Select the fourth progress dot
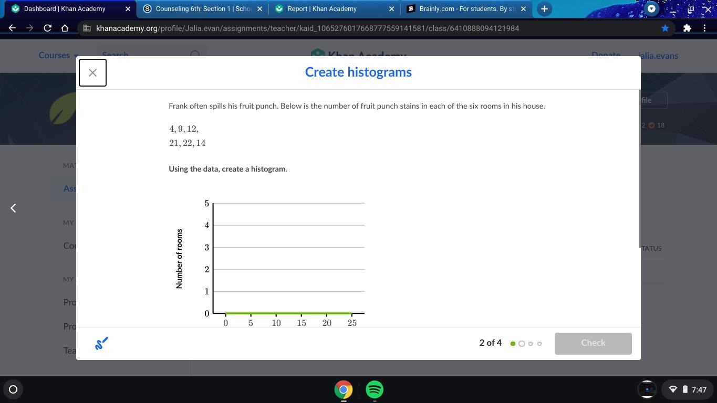 [539, 344]
